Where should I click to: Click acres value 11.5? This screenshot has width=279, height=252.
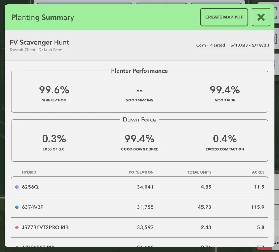[x=259, y=187]
